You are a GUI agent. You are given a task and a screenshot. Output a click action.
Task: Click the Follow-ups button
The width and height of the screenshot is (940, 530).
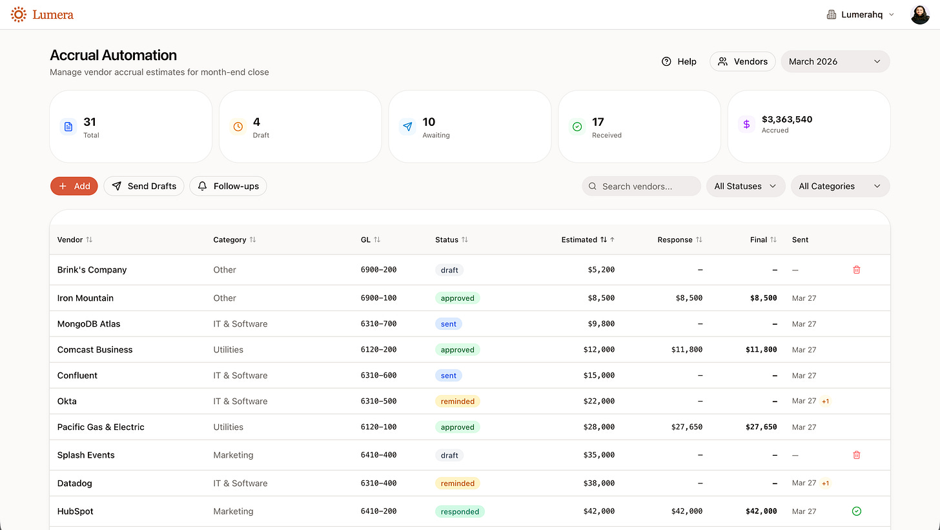(x=228, y=186)
